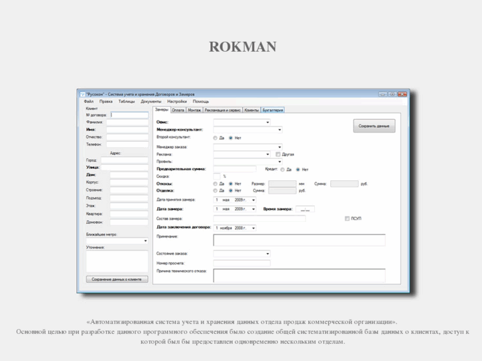Click the Строение input field
Image resolution: width=482 pixels, height=361 pixels.
click(x=129, y=190)
